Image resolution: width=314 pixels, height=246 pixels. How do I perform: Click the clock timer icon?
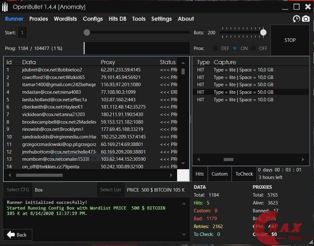point(296,19)
